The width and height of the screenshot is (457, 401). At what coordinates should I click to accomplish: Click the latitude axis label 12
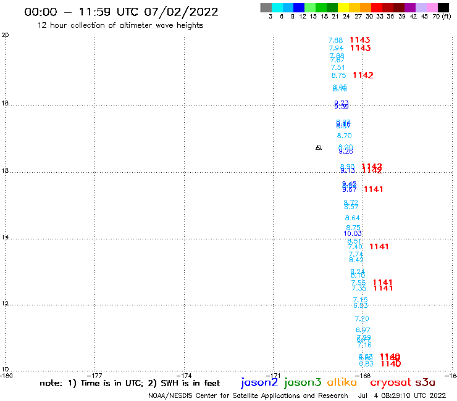(x=5, y=304)
